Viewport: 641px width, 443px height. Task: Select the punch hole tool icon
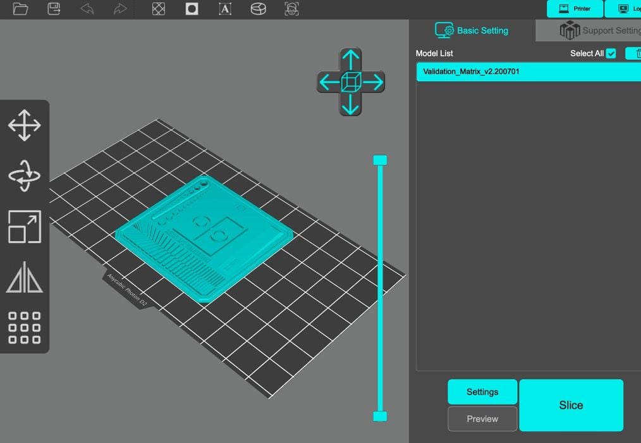coord(192,9)
